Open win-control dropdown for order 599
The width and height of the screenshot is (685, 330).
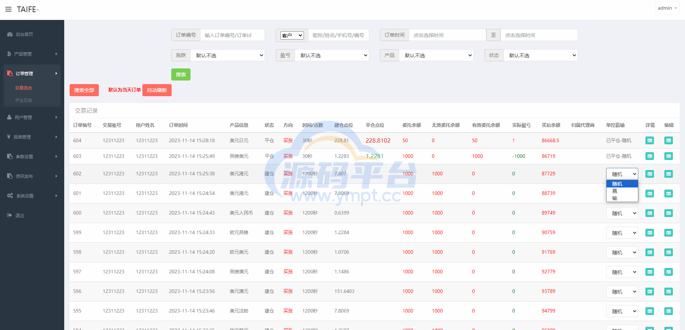[622, 233]
